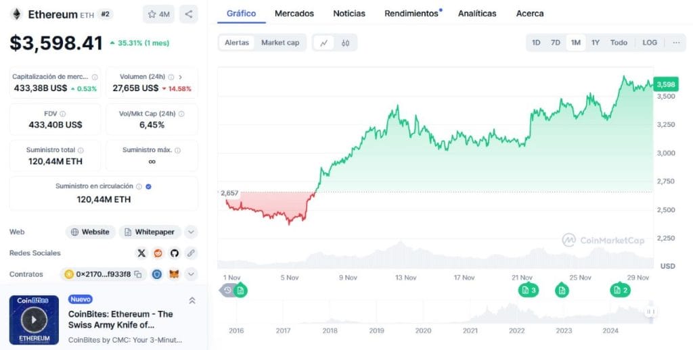Click the range slider handle at right

[650, 311]
